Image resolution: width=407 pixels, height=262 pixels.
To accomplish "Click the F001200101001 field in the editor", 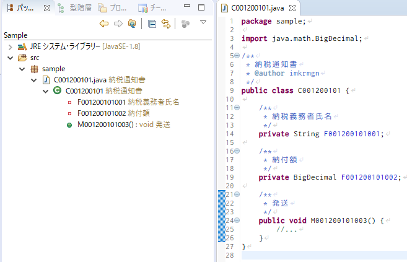I will pyautogui.click(x=352, y=134).
